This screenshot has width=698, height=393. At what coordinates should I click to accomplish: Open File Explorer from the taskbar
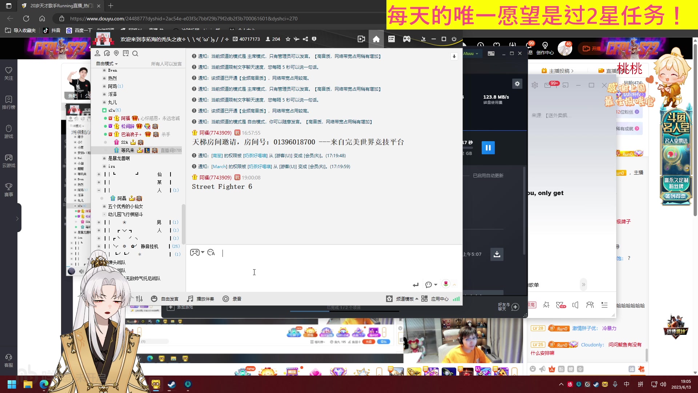tap(28, 384)
